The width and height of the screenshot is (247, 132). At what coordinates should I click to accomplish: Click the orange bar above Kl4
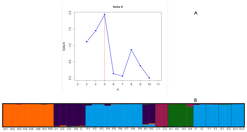(x=25, y=115)
